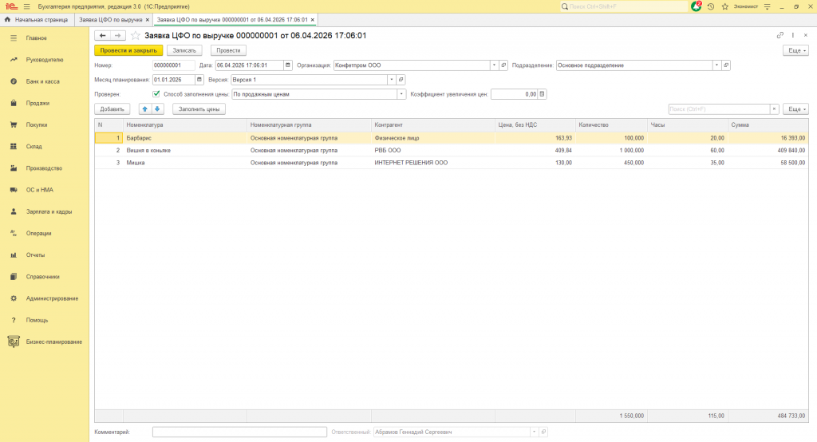
Task: Open Ответственный record with the open icon
Action: pyautogui.click(x=543, y=432)
